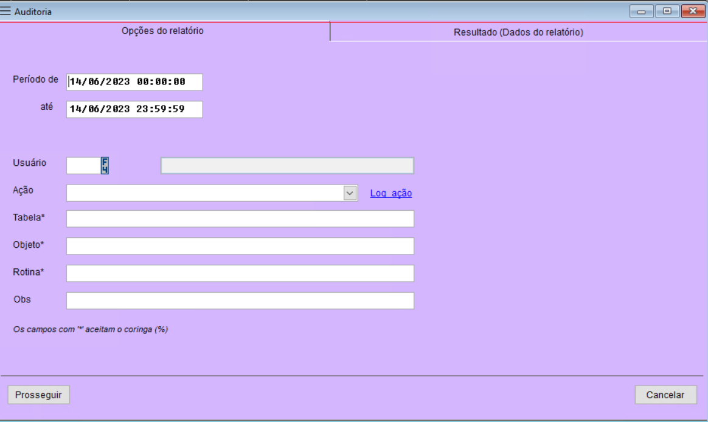Follow the Log ação link
Screen dimensions: 708x422
tap(390, 194)
